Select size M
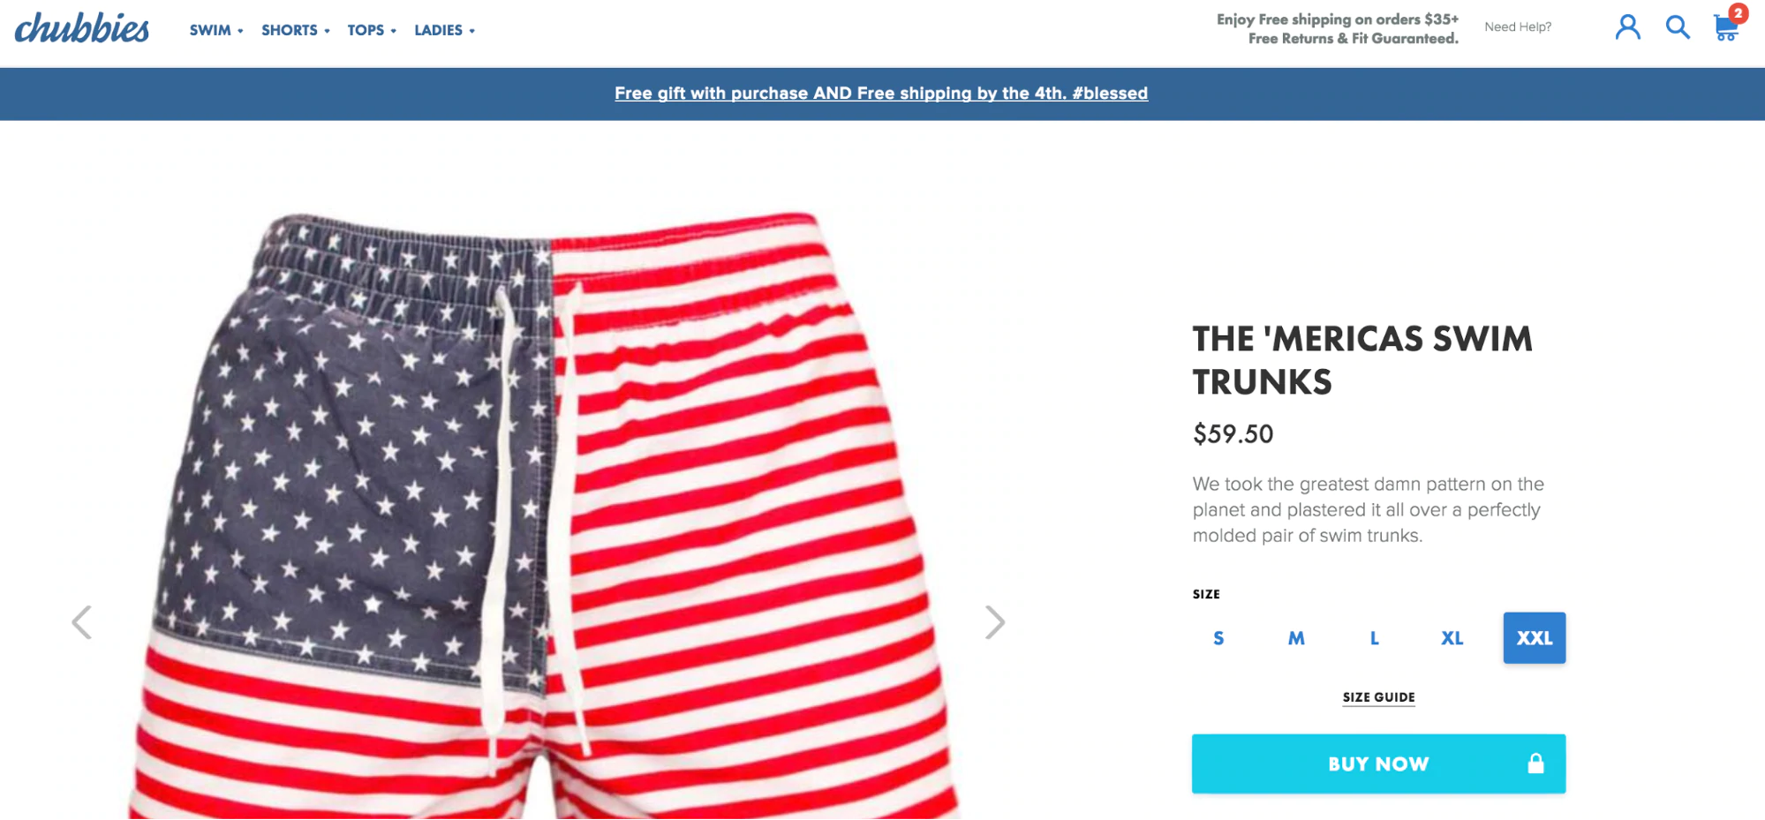 tap(1296, 638)
